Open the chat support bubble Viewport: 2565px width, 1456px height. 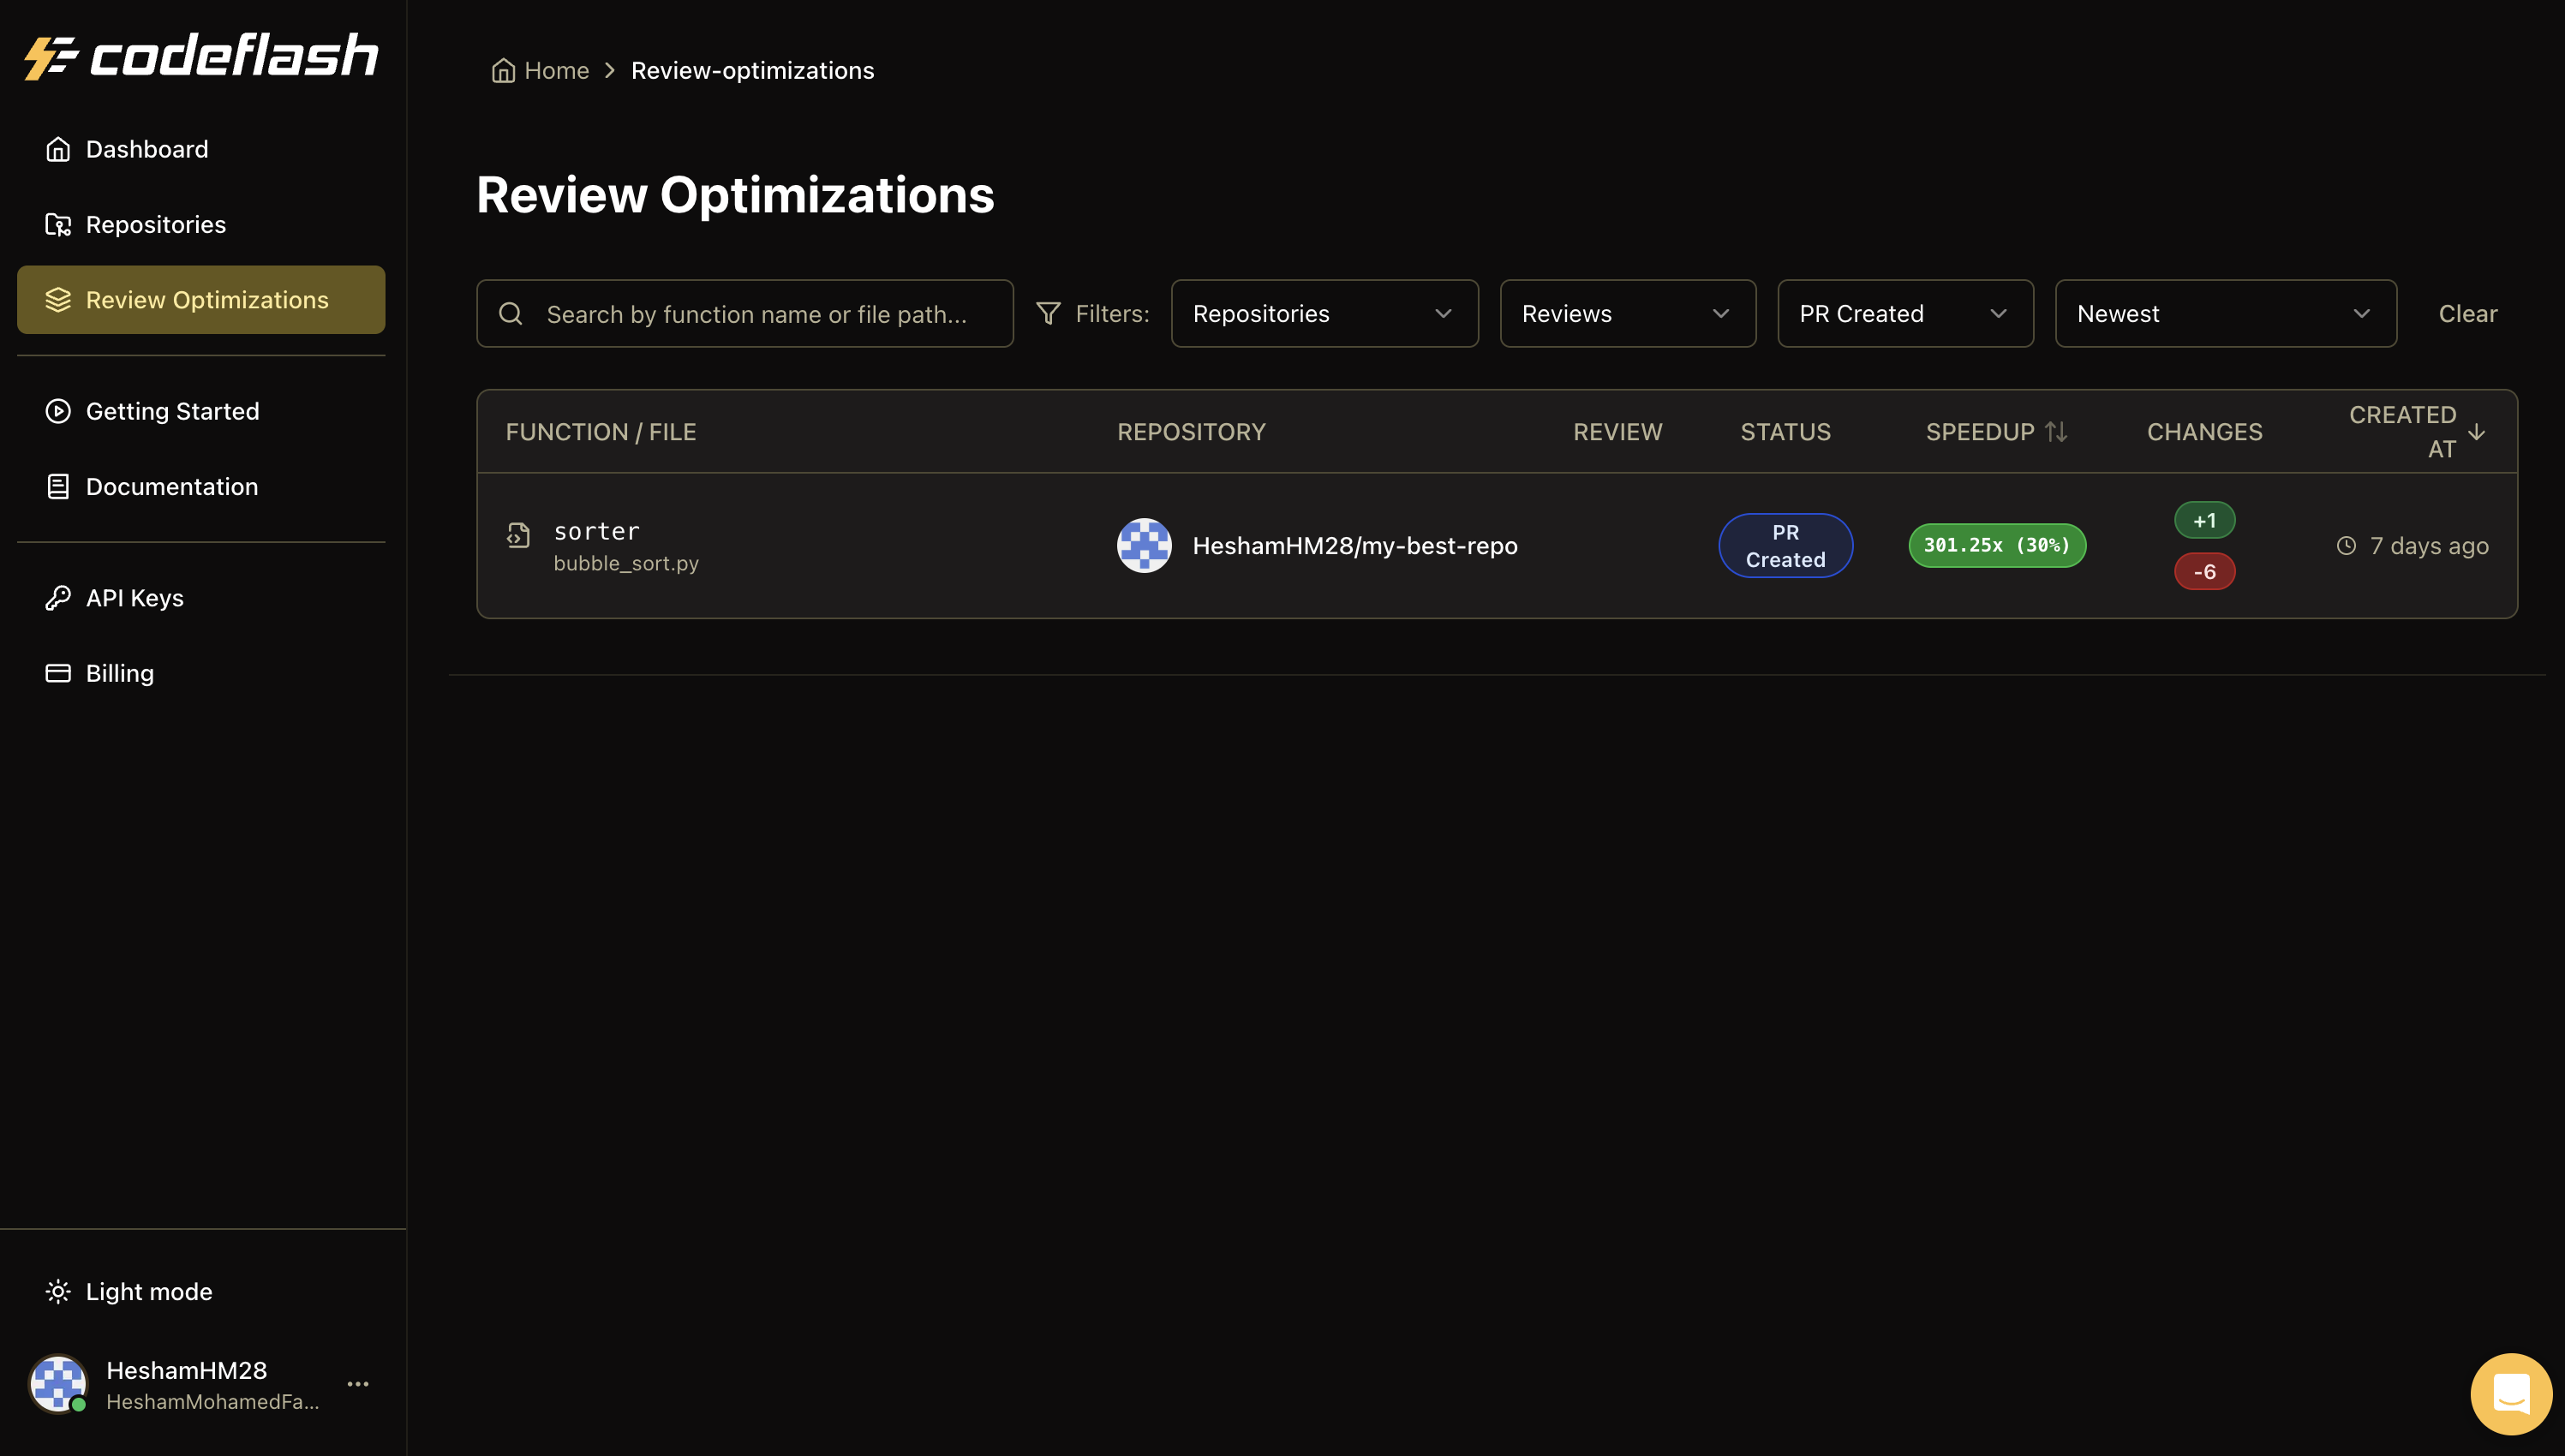point(2511,1393)
